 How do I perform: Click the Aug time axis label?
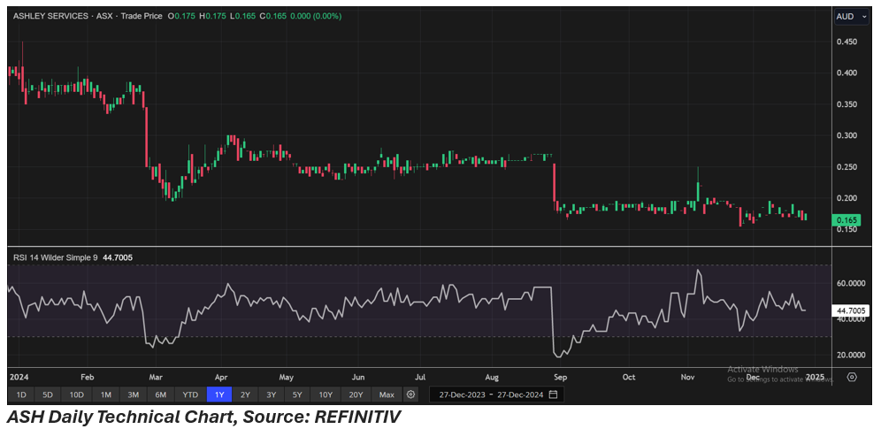pos(492,377)
